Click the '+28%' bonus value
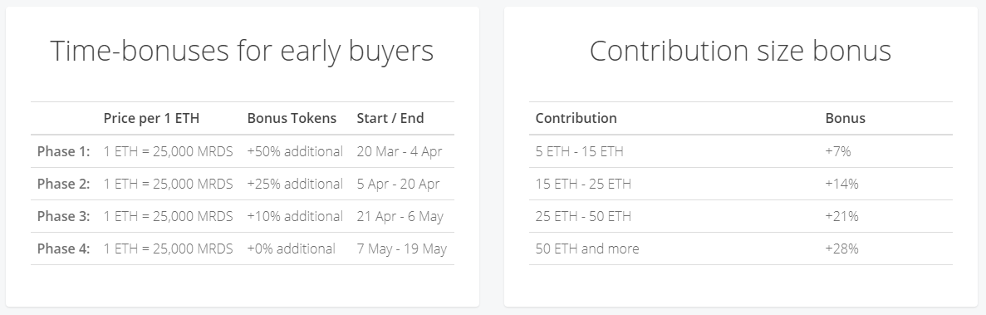986x315 pixels. click(842, 249)
